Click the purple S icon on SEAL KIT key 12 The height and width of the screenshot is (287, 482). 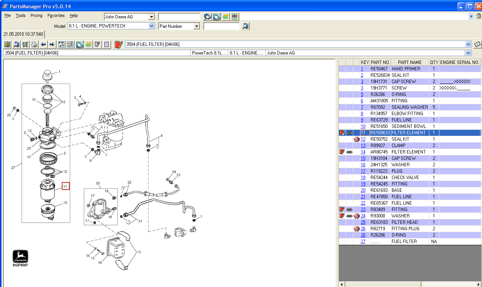coord(357,139)
